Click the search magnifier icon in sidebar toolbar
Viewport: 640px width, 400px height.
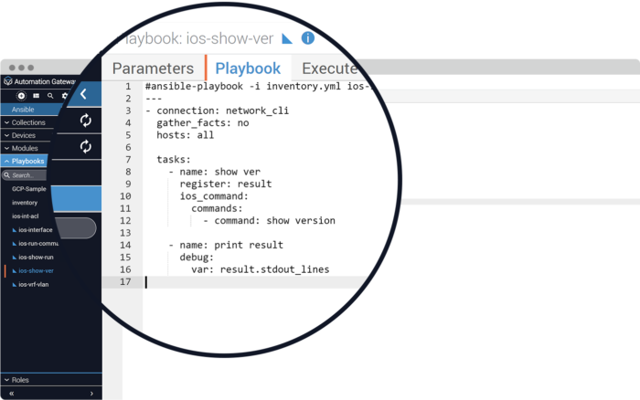(50, 95)
